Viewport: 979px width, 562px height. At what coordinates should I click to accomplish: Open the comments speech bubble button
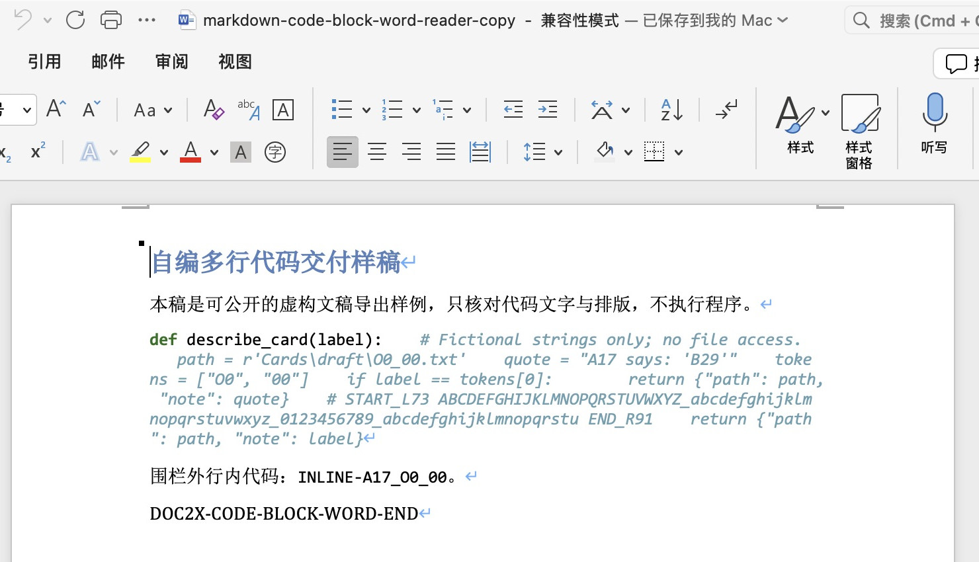pos(957,63)
